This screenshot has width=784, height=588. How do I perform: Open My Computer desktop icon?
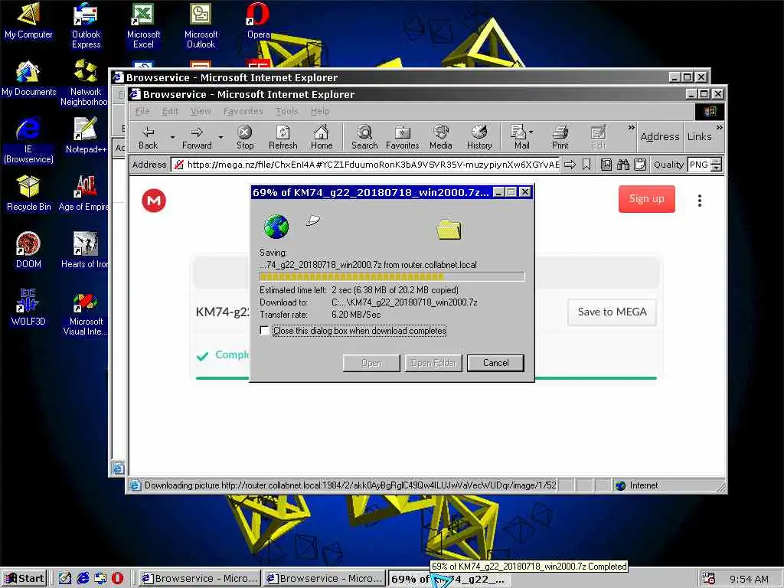(28, 21)
